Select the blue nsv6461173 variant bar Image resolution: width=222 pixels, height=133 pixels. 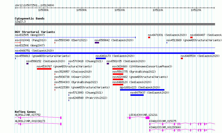point(101,58)
